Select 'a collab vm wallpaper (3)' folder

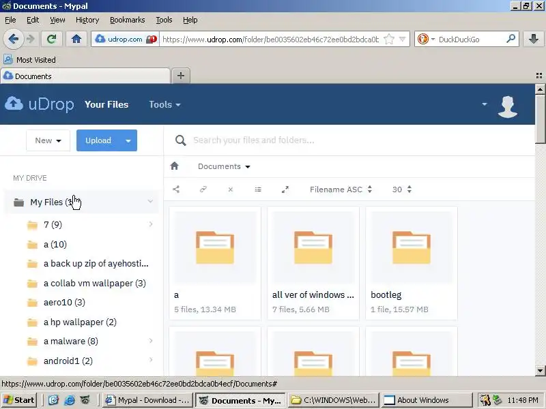(94, 284)
